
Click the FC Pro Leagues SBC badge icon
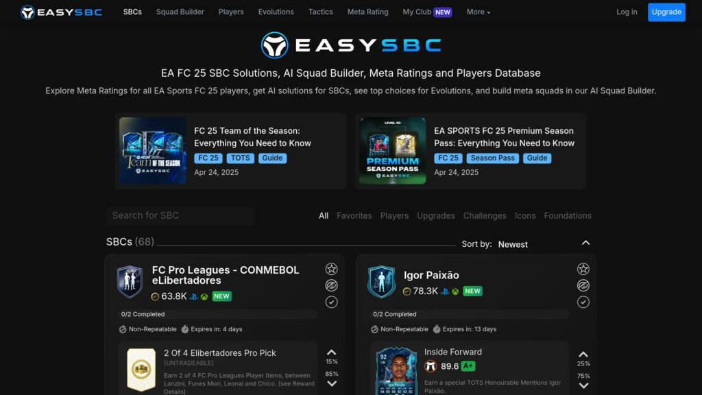[x=130, y=282]
